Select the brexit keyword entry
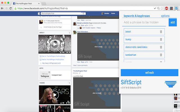The image size is (180, 112). 144,32
